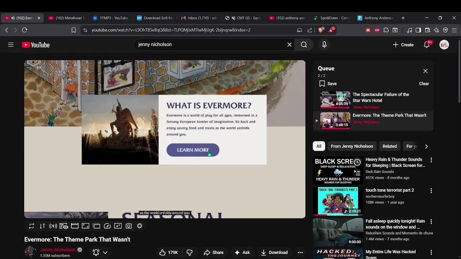Expand subscription options chevron
Screen dimensions: 461x259
click(105, 253)
